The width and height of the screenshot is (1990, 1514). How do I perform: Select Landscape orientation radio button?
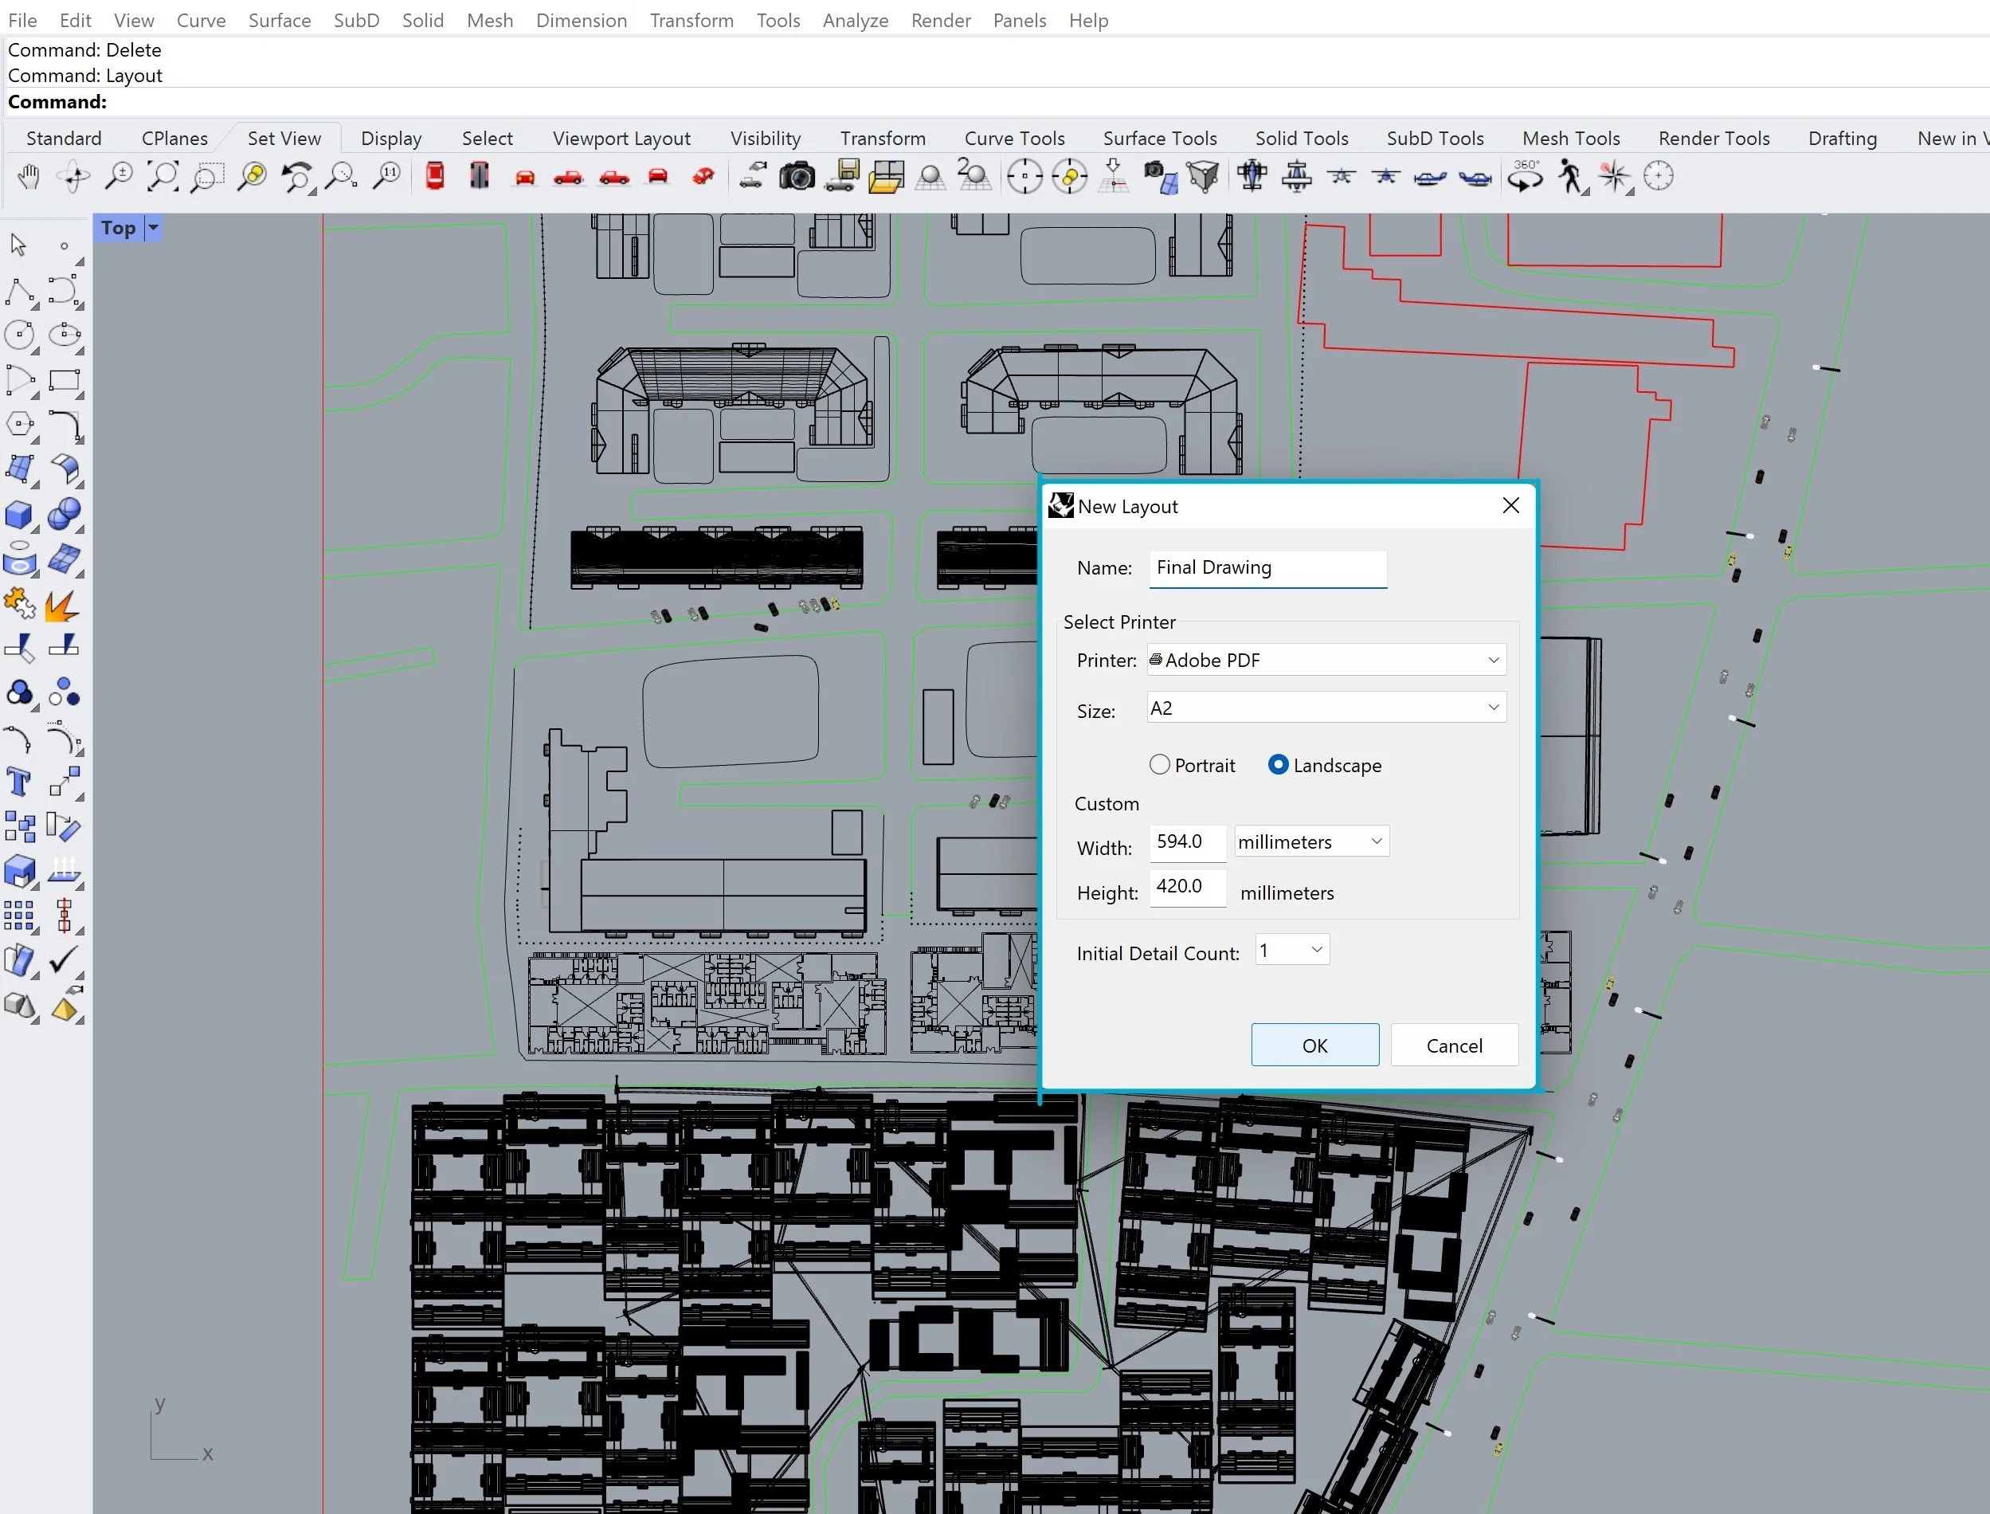pyautogui.click(x=1278, y=765)
